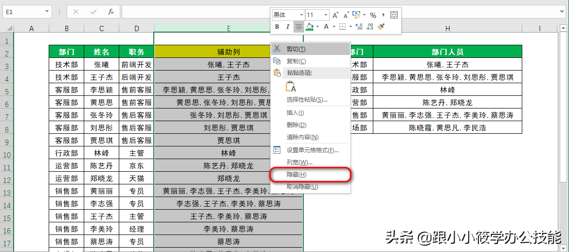Click cell 陈艺丹, 郑晓龙 in column H

tap(447, 103)
